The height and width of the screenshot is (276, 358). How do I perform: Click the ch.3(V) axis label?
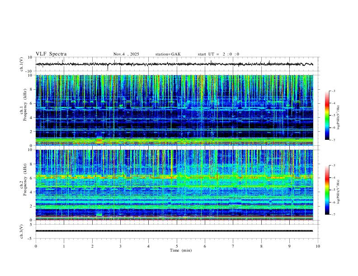[x=21, y=231]
